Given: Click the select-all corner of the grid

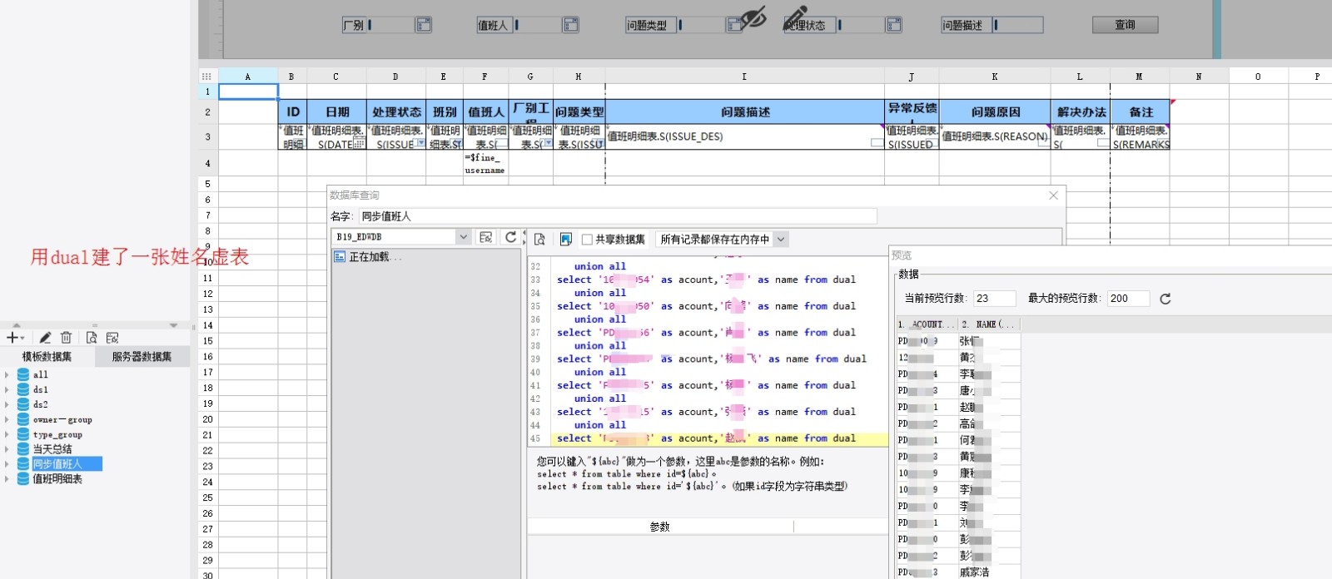Looking at the screenshot, I should click(206, 76).
